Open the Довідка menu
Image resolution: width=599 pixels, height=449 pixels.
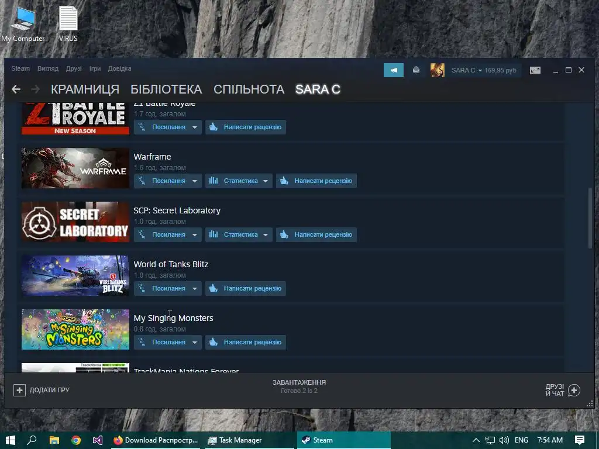pos(119,69)
